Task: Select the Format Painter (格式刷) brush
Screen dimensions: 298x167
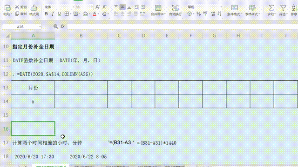Action: coord(34,8)
